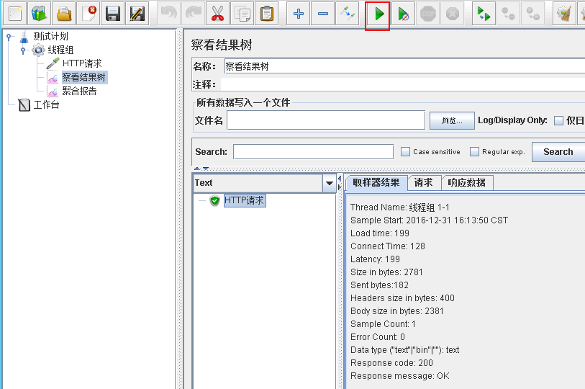Click the Toggle enable/disable icon
This screenshot has width=585, height=389.
coord(347,14)
